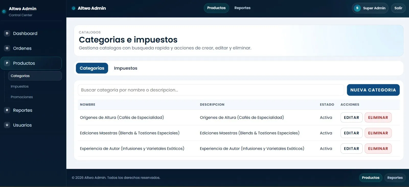Click Productos in the top navigation
409x187 pixels.
(x=216, y=8)
